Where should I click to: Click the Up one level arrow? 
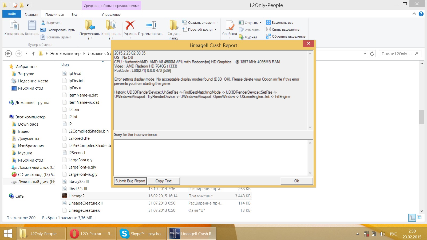click(x=34, y=54)
